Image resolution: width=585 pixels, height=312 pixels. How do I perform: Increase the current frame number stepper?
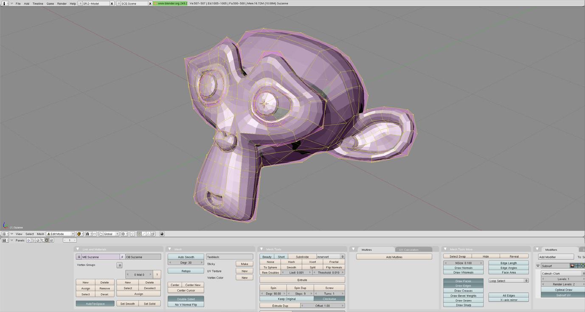[74, 240]
